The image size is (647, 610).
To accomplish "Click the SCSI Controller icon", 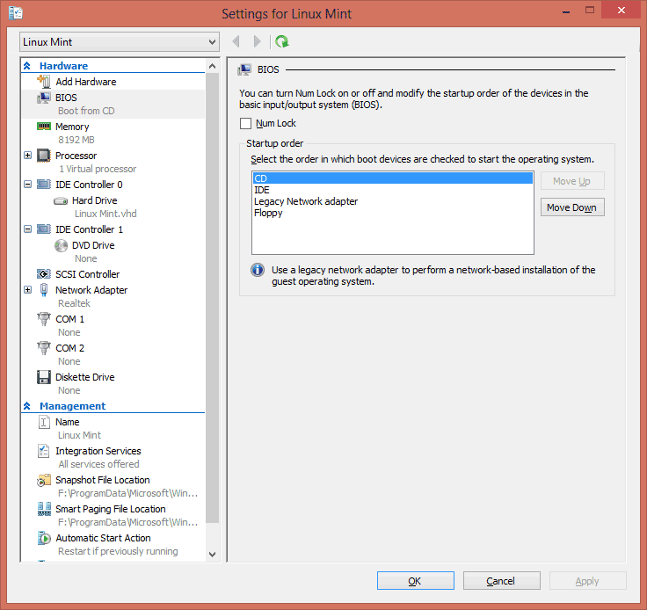I will point(44,274).
